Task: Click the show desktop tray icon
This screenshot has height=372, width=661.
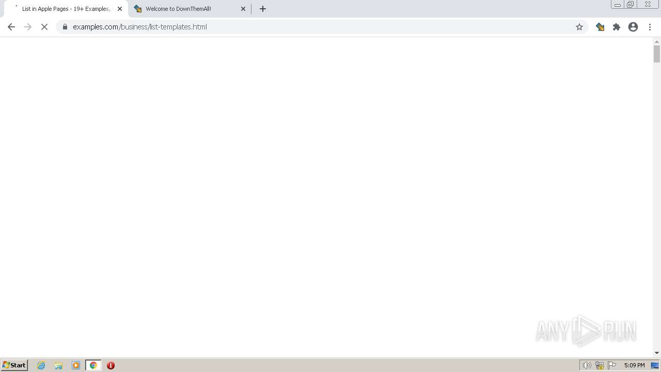Action: coord(655,365)
